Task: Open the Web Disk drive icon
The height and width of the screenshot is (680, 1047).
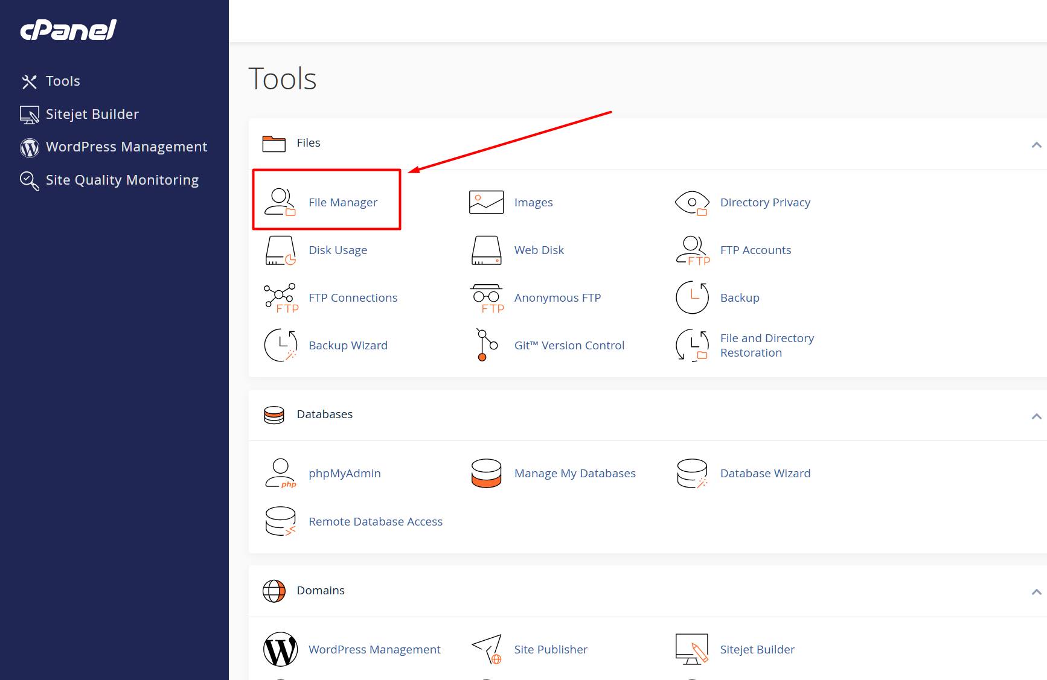Action: coord(486,250)
